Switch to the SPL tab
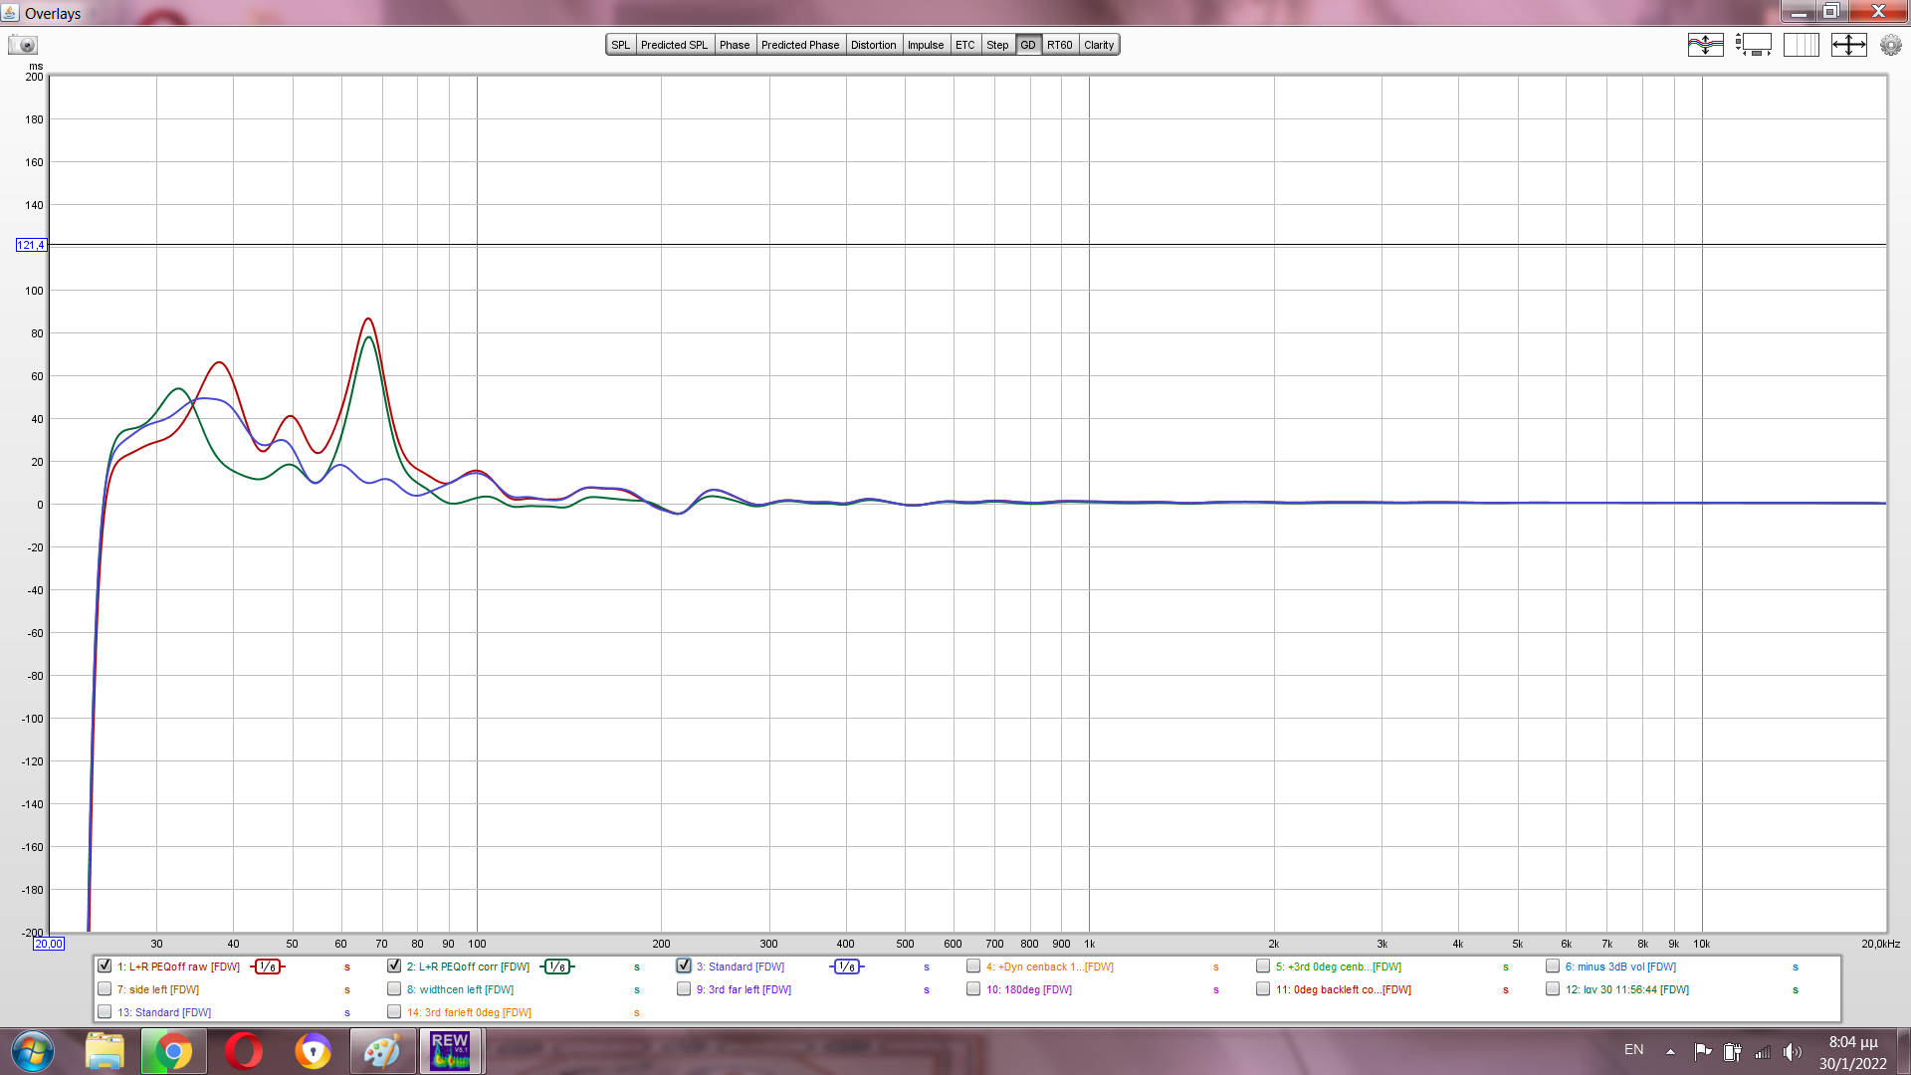This screenshot has height=1075, width=1911. pyautogui.click(x=620, y=45)
